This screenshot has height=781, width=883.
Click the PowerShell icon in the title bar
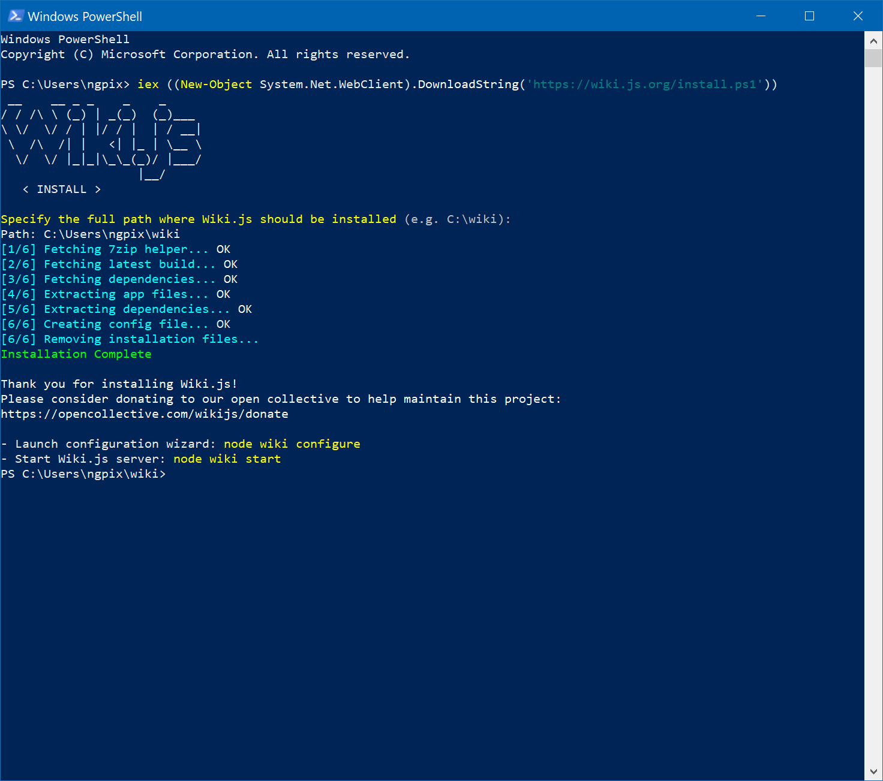tap(16, 16)
